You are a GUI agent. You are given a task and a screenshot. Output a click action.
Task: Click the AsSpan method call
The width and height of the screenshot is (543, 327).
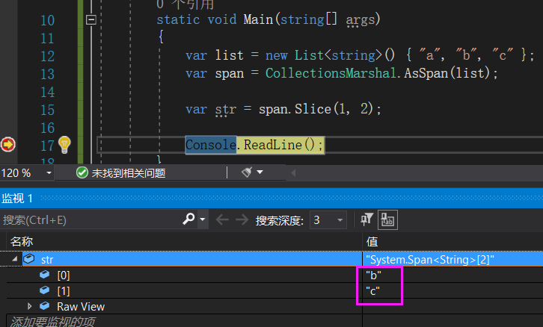click(x=426, y=73)
